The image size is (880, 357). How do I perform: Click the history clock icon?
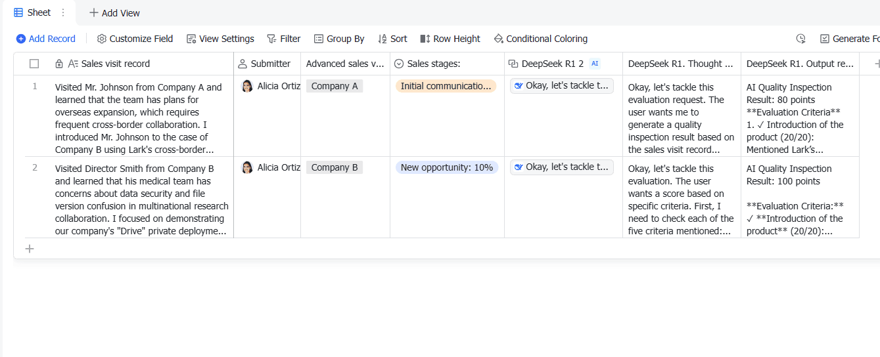(800, 39)
